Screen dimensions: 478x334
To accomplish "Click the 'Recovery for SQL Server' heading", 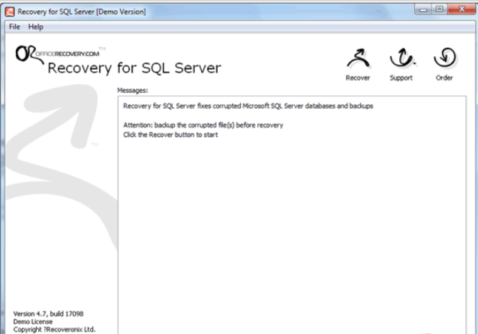I will 135,68.
